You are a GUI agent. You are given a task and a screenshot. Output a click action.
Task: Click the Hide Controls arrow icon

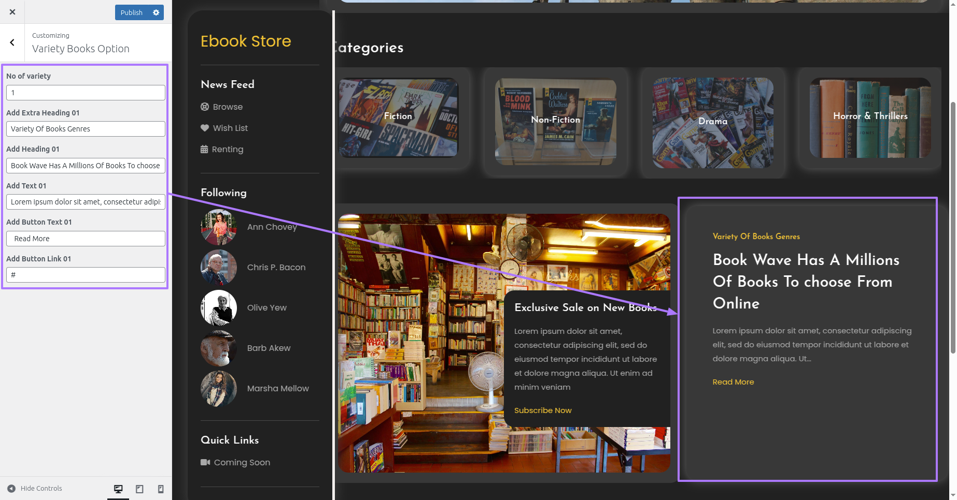pos(11,489)
